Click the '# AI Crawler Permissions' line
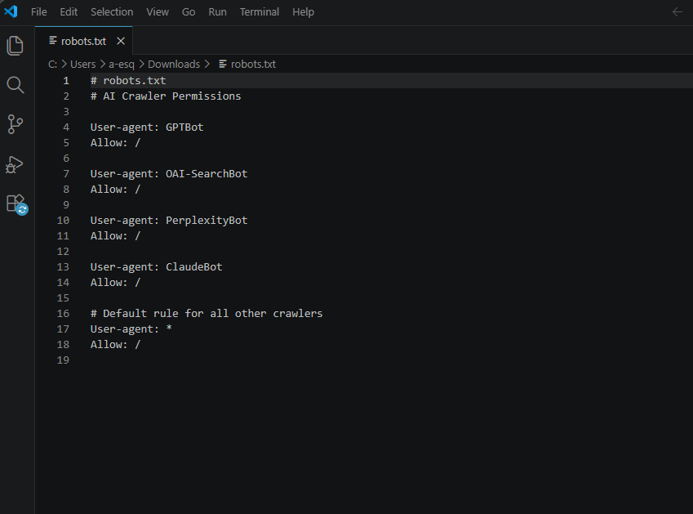693x514 pixels. pyautogui.click(x=166, y=96)
